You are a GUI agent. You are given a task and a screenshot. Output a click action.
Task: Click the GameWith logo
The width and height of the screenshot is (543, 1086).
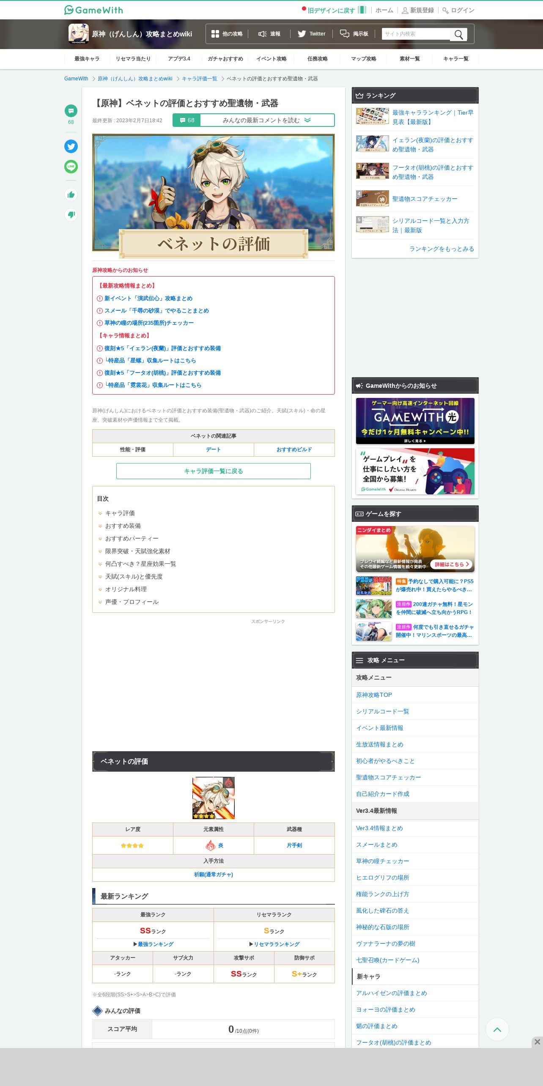(x=93, y=10)
